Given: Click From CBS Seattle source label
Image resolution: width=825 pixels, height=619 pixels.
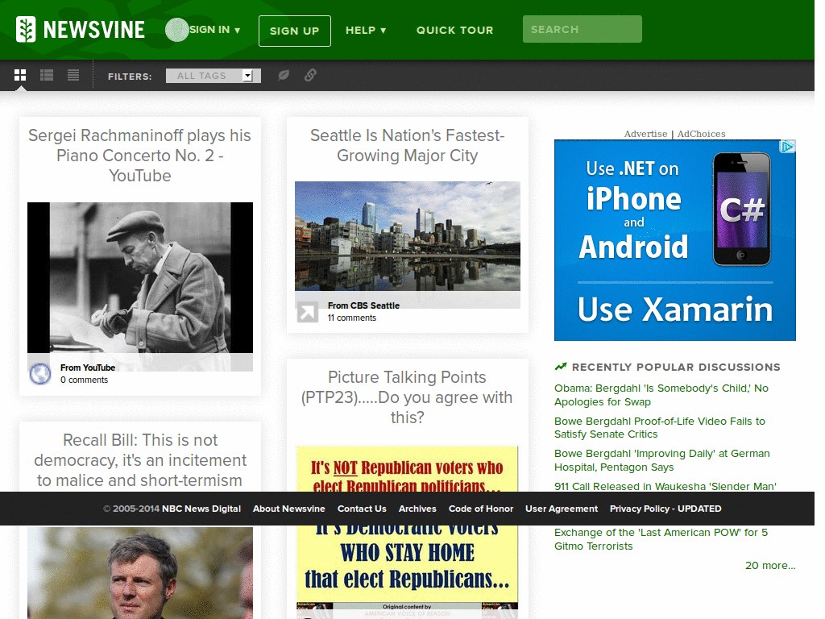Looking at the screenshot, I should pos(363,305).
